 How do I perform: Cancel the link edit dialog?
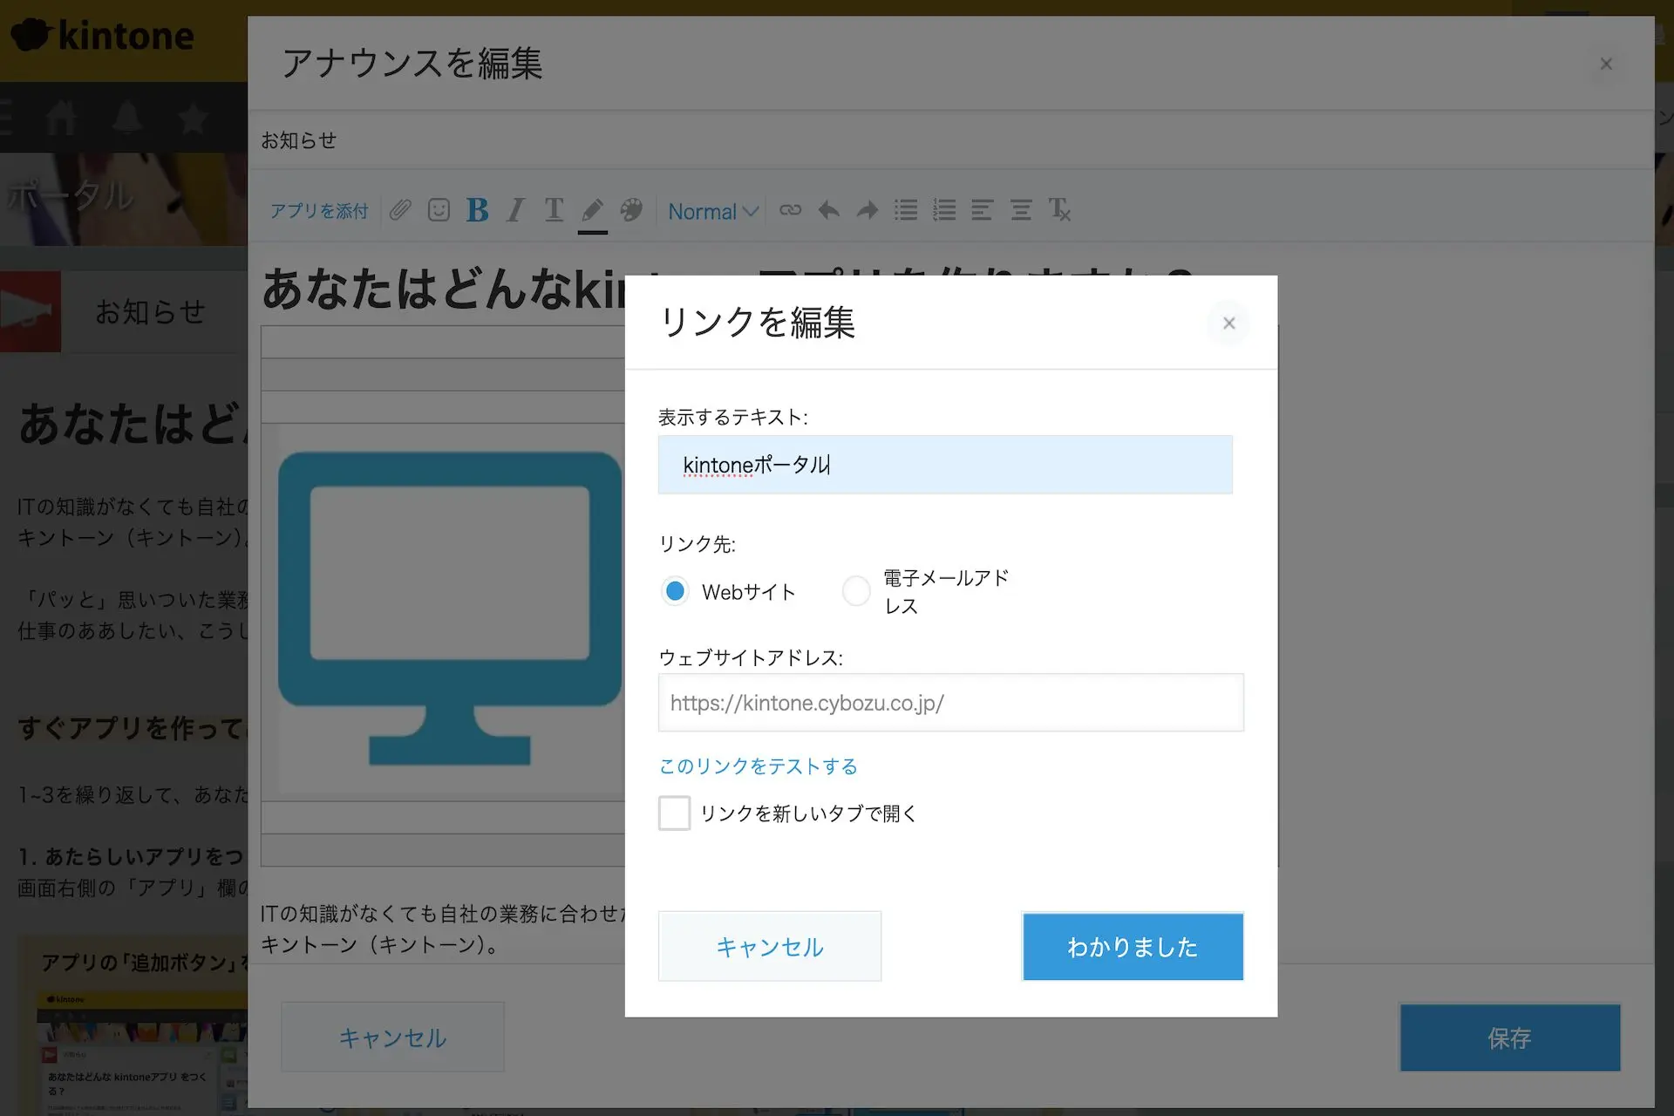point(770,947)
